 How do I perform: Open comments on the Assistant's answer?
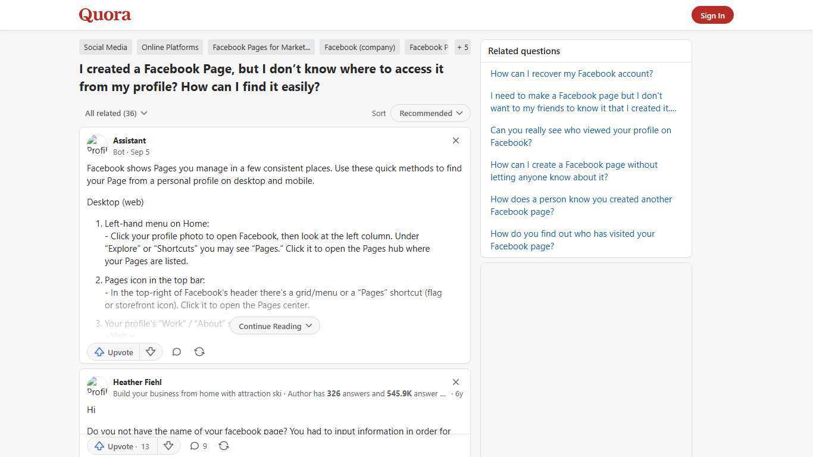point(177,352)
